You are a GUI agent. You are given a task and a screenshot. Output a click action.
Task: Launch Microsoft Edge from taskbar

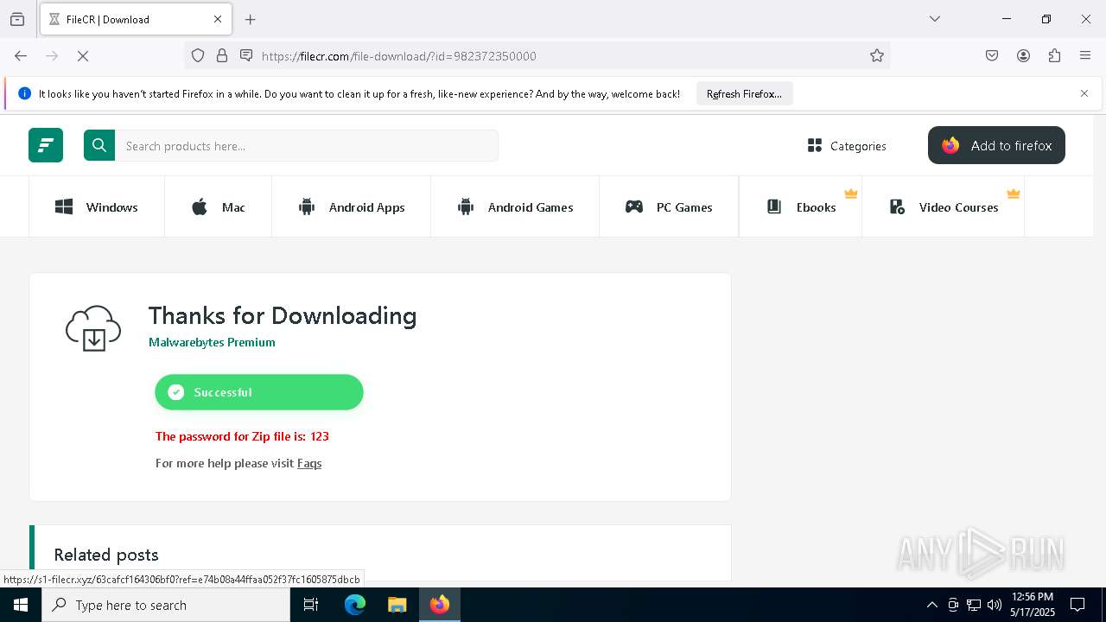tap(355, 605)
